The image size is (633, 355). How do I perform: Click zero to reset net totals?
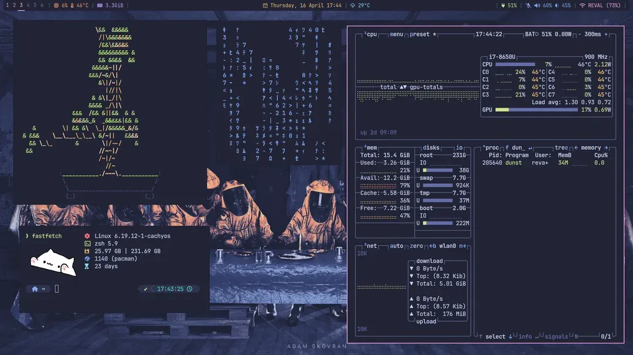[416, 246]
